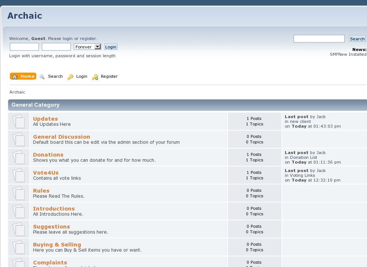Open the Register menu item
Image resolution: width=367 pixels, height=267 pixels.
coord(109,76)
